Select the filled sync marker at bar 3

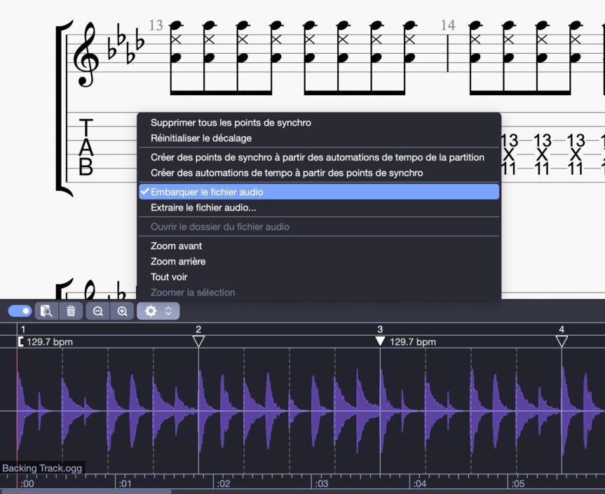(380, 341)
